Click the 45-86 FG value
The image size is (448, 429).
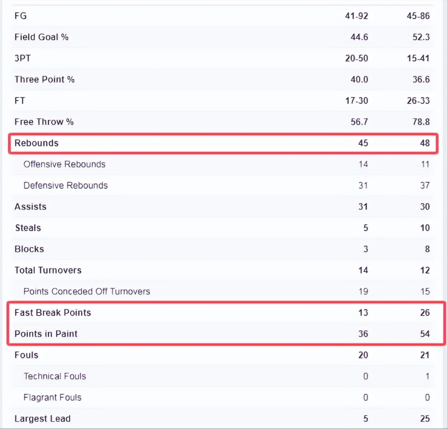coord(418,16)
